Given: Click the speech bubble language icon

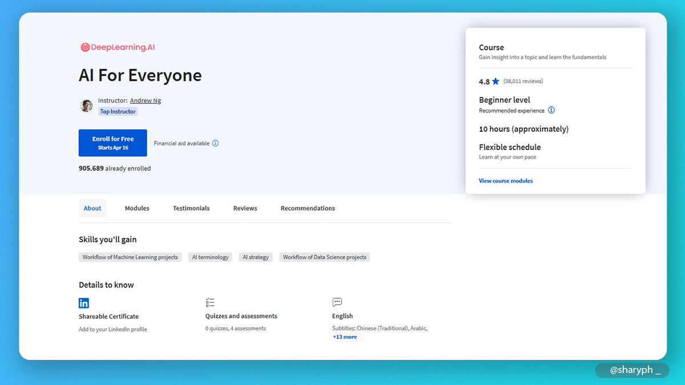Looking at the screenshot, I should click(337, 302).
